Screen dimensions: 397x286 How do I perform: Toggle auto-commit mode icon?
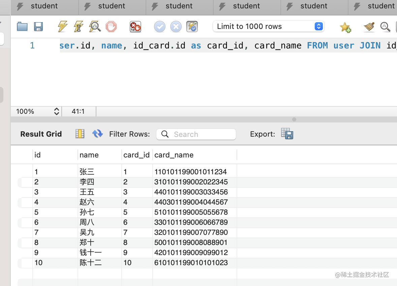(x=192, y=27)
